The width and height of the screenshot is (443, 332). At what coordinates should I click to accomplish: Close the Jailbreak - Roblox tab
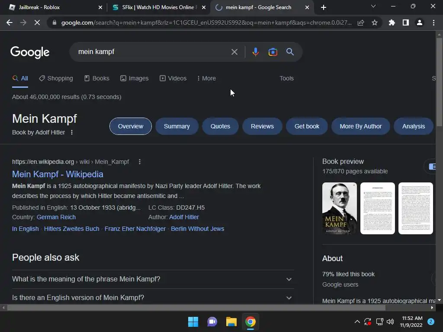point(100,7)
